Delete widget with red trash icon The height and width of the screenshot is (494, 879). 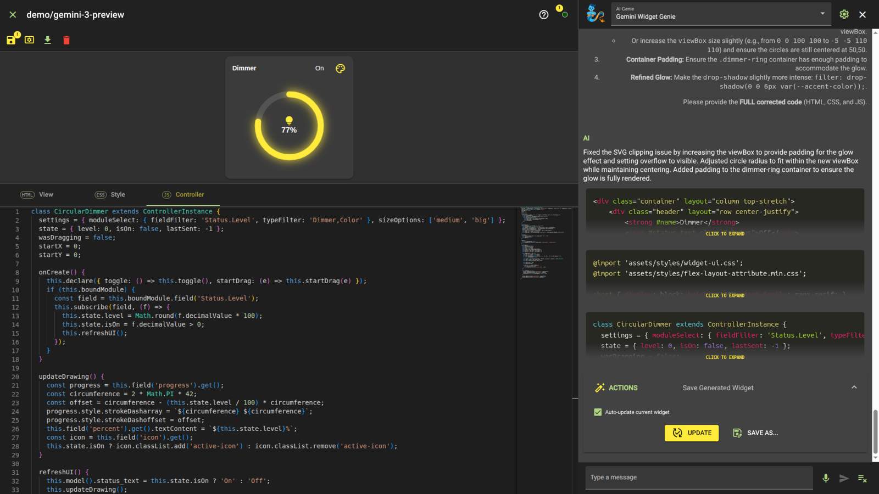[x=66, y=40]
